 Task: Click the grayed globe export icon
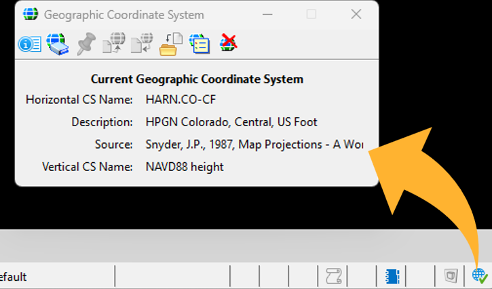(x=113, y=45)
